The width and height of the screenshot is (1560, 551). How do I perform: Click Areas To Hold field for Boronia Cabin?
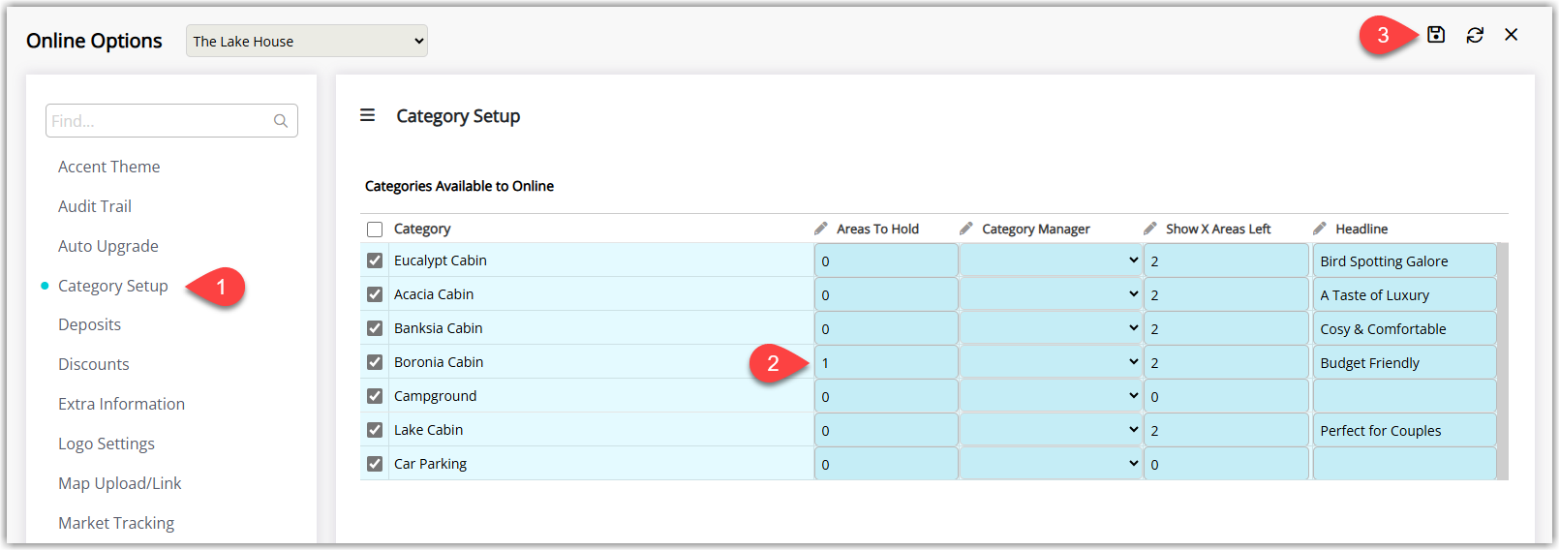pos(886,362)
